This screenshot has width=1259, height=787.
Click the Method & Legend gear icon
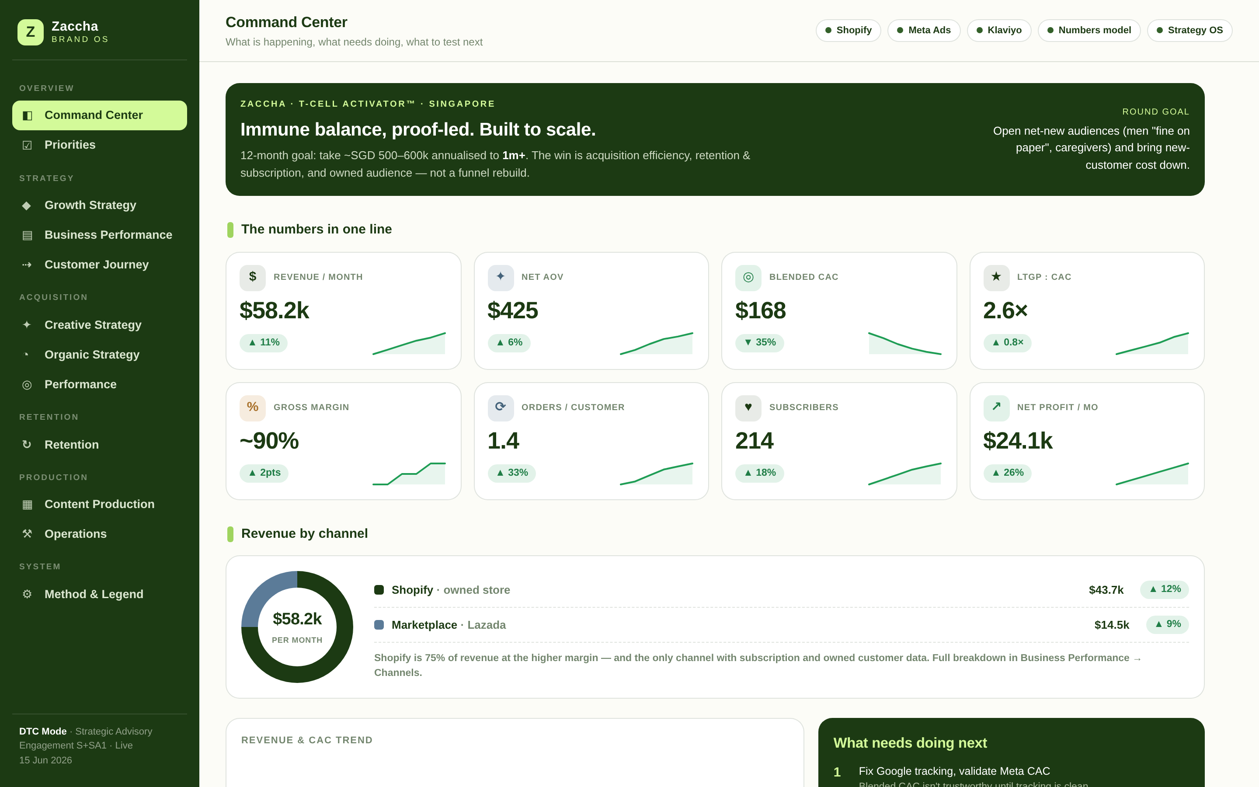[27, 594]
